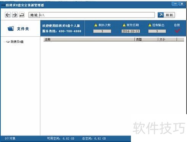Screen dimensions: 187x142
Task: Click the warning icon beside 剩余次数
Action: pos(96,25)
